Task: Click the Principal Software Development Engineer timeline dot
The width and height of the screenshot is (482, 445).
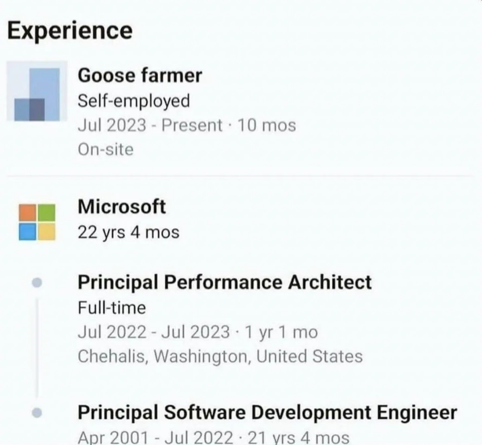Action: [37, 412]
